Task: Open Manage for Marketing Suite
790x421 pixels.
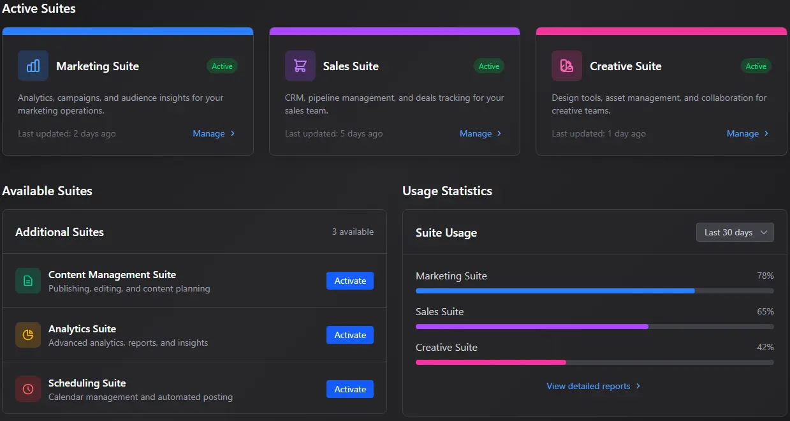Action: (214, 133)
